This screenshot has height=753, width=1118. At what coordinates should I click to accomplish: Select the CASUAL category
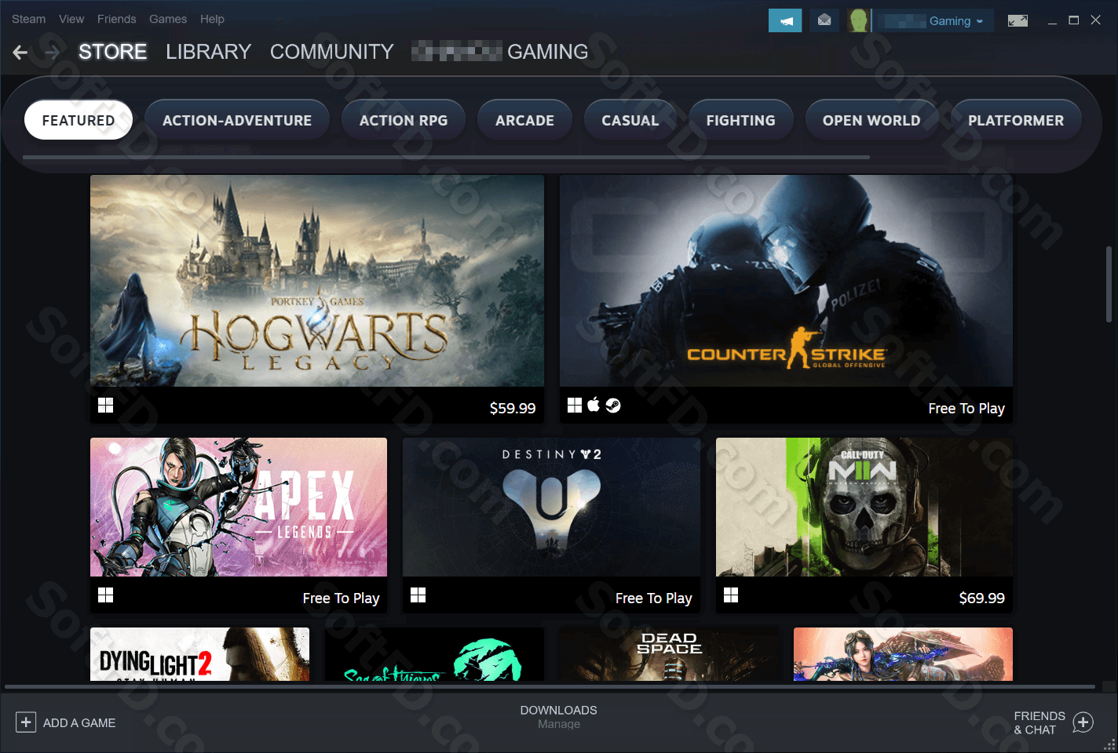click(630, 120)
